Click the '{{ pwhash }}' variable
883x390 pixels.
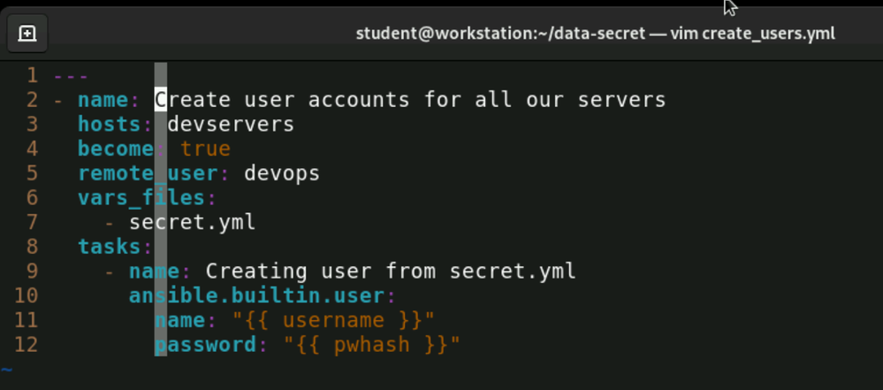click(x=372, y=344)
